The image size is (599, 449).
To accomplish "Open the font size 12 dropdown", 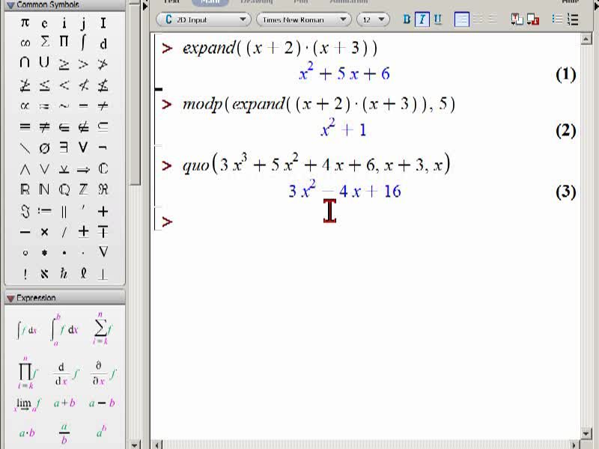I will point(373,19).
